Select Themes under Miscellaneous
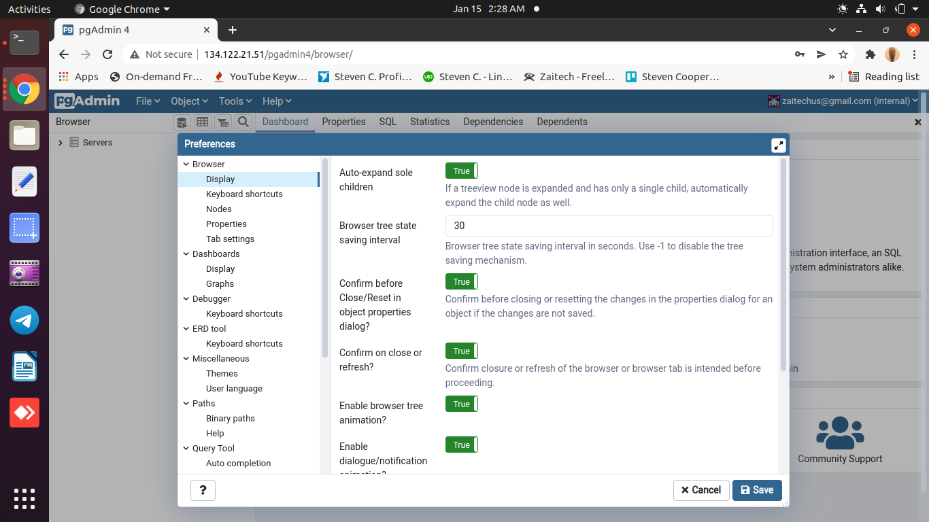929x522 pixels. pyautogui.click(x=222, y=374)
